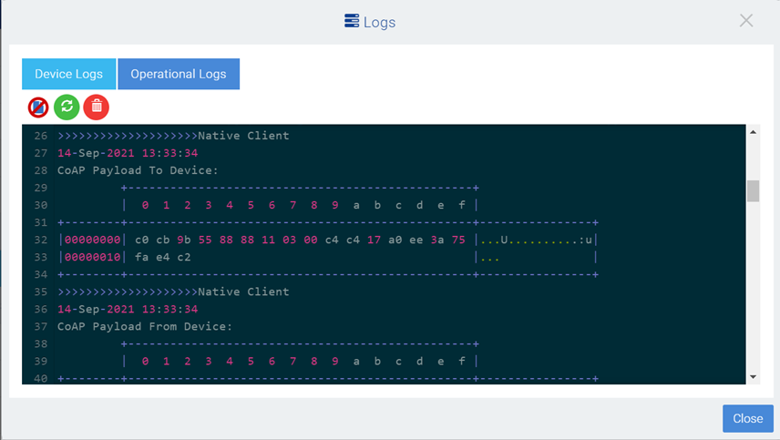Viewport: 780px width, 440px height.
Task: Click the log scrollbar up arrow
Action: [754, 133]
